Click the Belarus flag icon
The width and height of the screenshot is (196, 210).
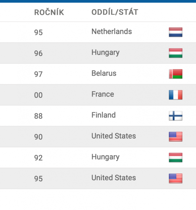tap(175, 74)
